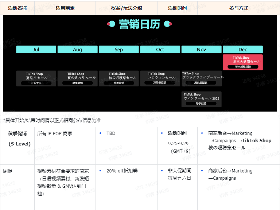Click the 秋季促销 pill in calendar
Screen dimensions: 280x210
pos(119,83)
